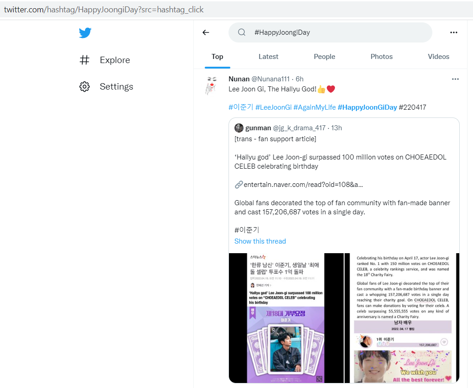Viewport: 473px width, 388px height.
Task: Click the browser address bar URL
Action: click(x=104, y=10)
